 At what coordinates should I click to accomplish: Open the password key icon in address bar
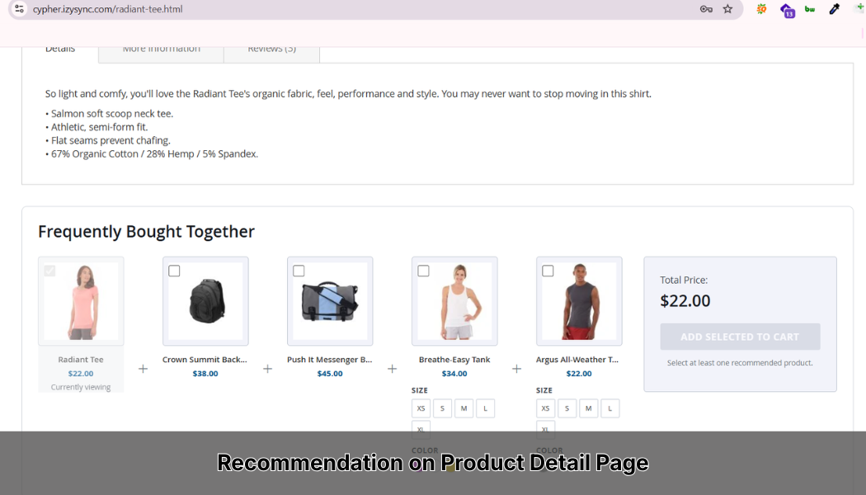(x=706, y=9)
